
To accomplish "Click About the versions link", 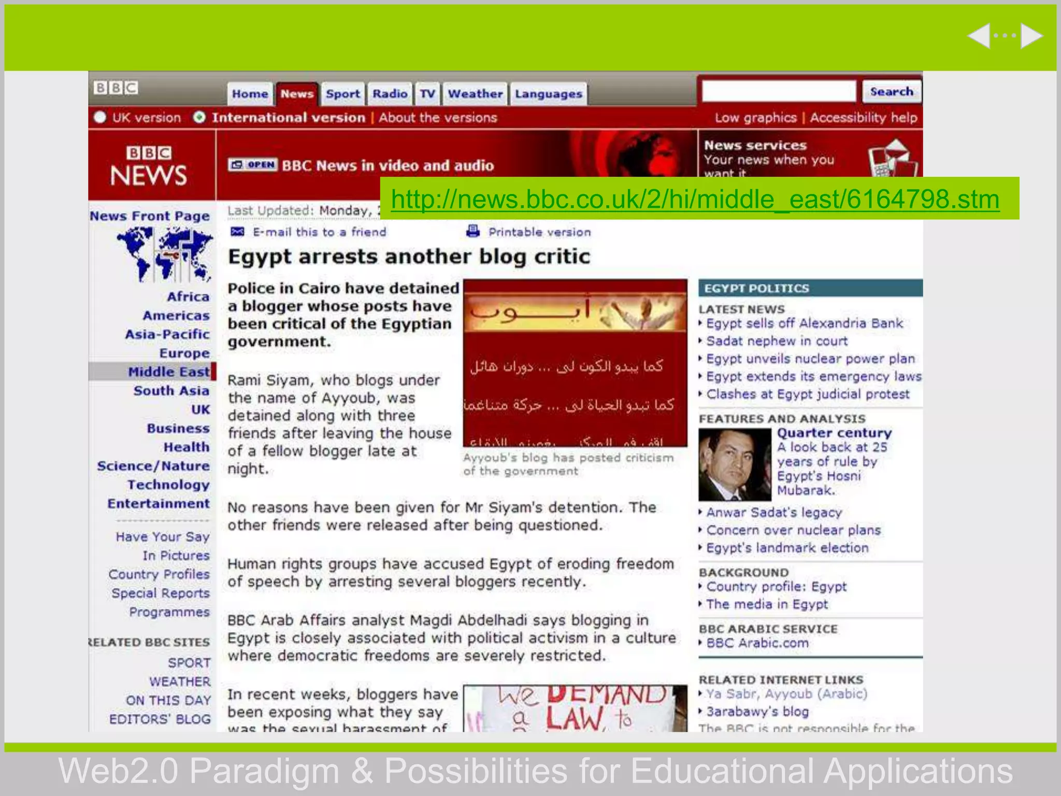I will (x=438, y=118).
